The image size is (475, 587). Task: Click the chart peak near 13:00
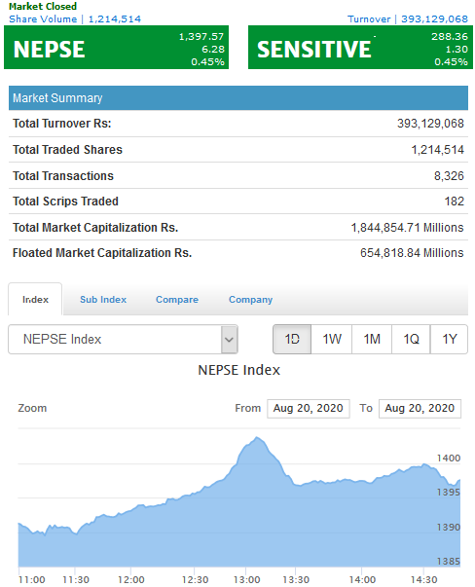coord(257,437)
